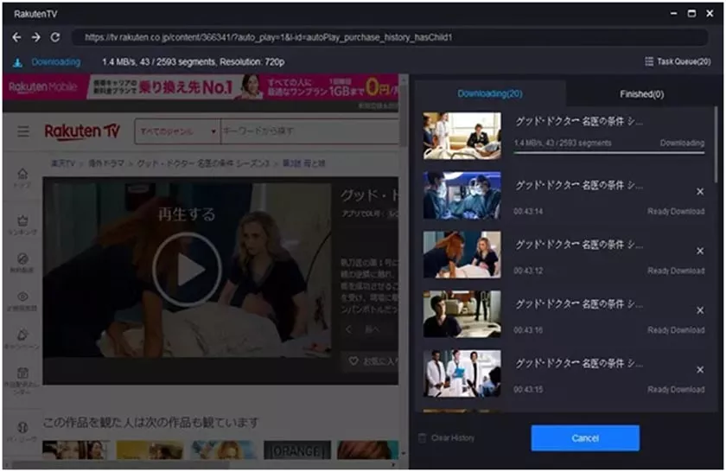726x472 pixels.
Task: Click the thumbnail of the 00:43:15 item
Action: 462,373
